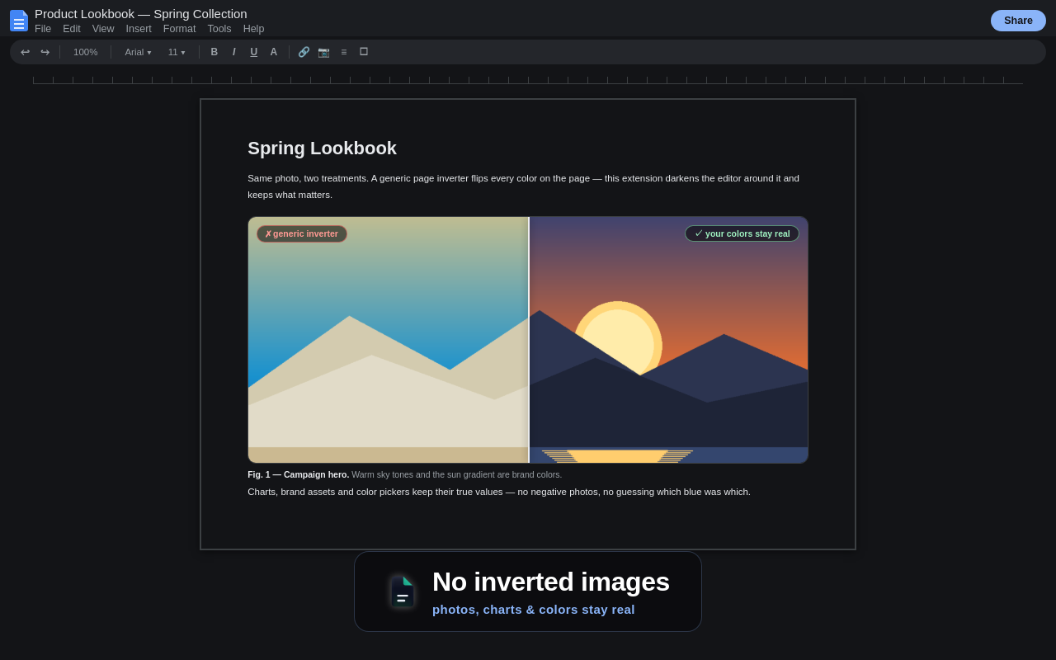Click the insert image camera icon
Viewport: 1056px width, 660px height.
[x=324, y=52]
